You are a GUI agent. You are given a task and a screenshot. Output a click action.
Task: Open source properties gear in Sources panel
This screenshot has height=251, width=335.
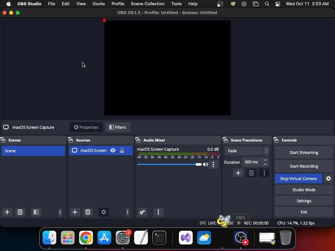pyautogui.click(x=104, y=212)
